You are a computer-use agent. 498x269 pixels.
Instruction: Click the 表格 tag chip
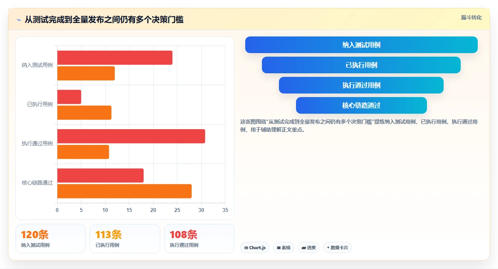point(283,248)
